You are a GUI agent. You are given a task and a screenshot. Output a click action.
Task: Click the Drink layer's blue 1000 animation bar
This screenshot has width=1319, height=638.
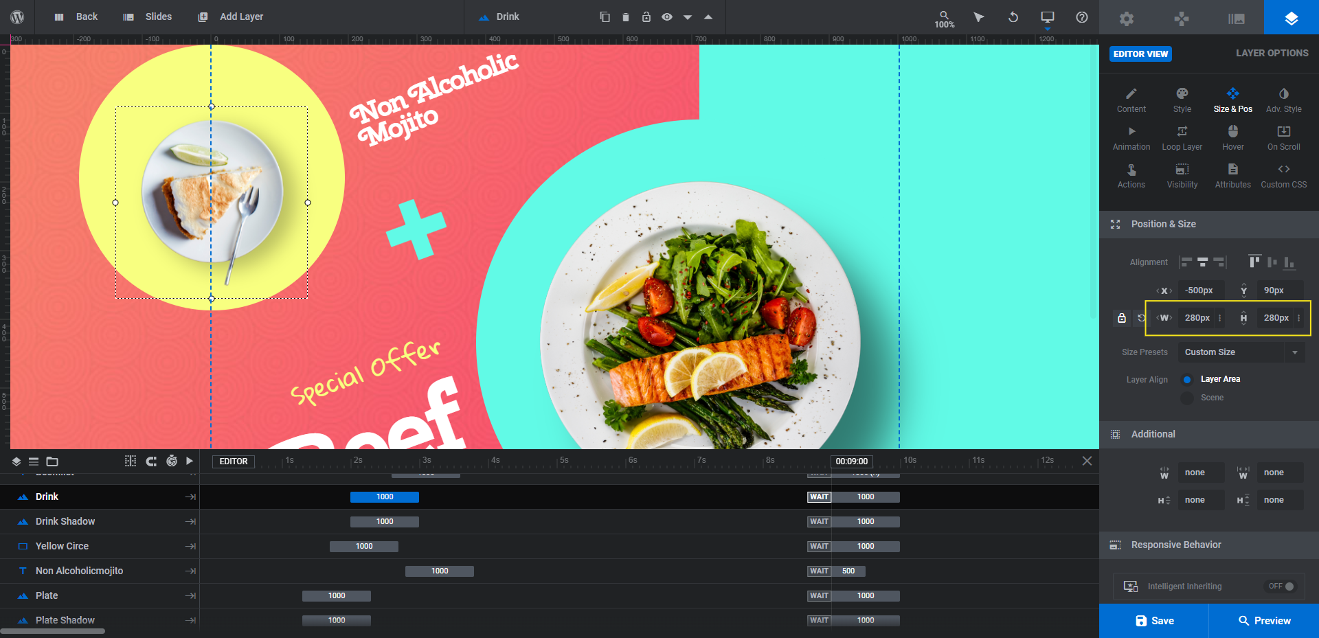pos(385,497)
